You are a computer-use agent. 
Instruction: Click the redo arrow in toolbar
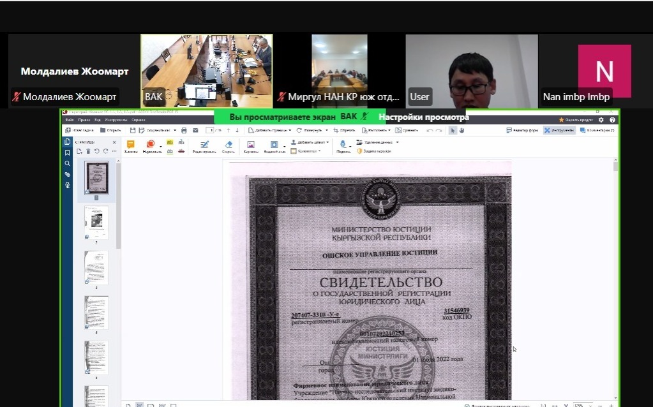(439, 130)
